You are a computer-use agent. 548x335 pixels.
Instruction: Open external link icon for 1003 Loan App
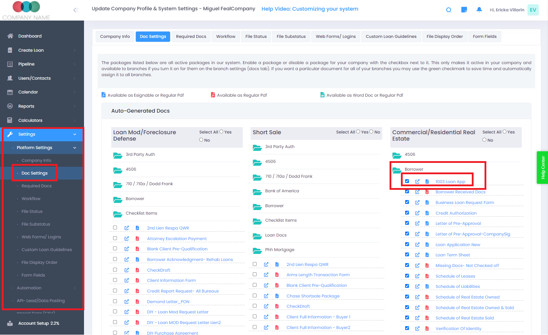point(417,182)
